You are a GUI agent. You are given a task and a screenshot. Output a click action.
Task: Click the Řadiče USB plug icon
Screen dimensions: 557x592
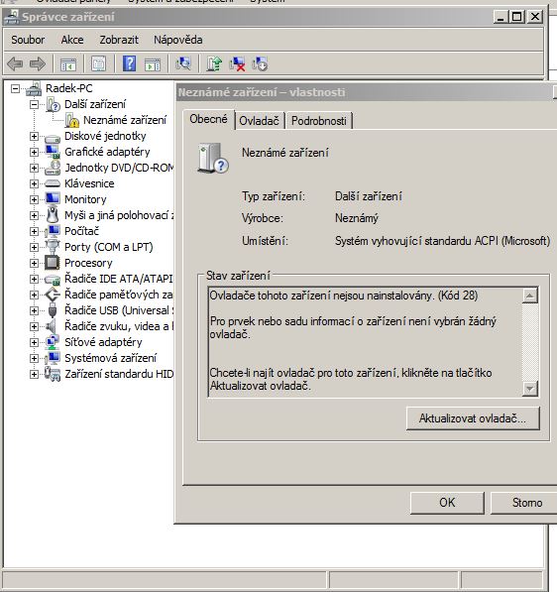point(53,310)
